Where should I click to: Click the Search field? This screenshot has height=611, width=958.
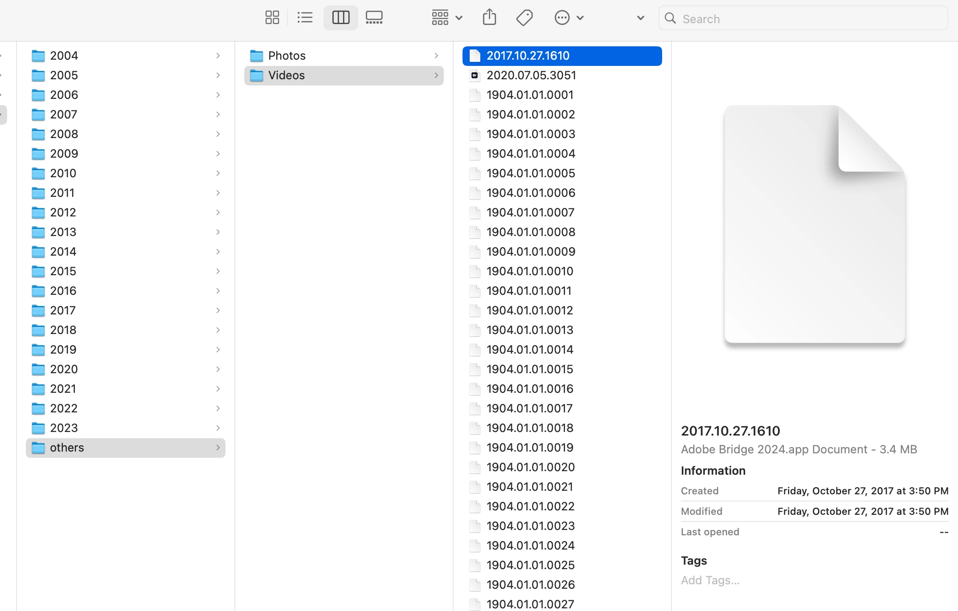811,19
